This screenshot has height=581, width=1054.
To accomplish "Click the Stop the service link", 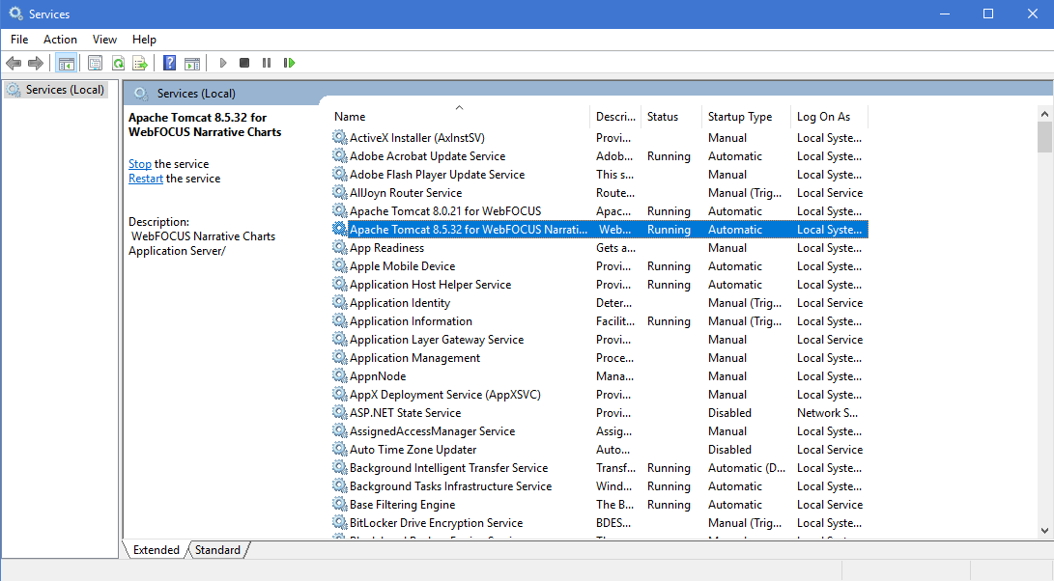I will [x=140, y=164].
